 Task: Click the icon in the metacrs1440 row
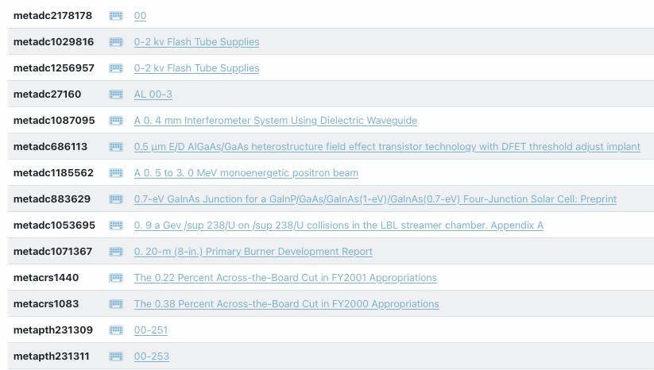(116, 278)
